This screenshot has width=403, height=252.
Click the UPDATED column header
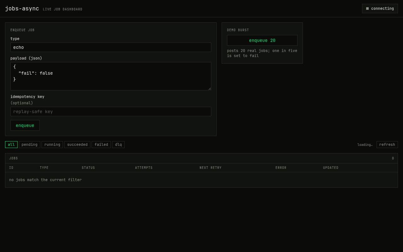[331, 168]
